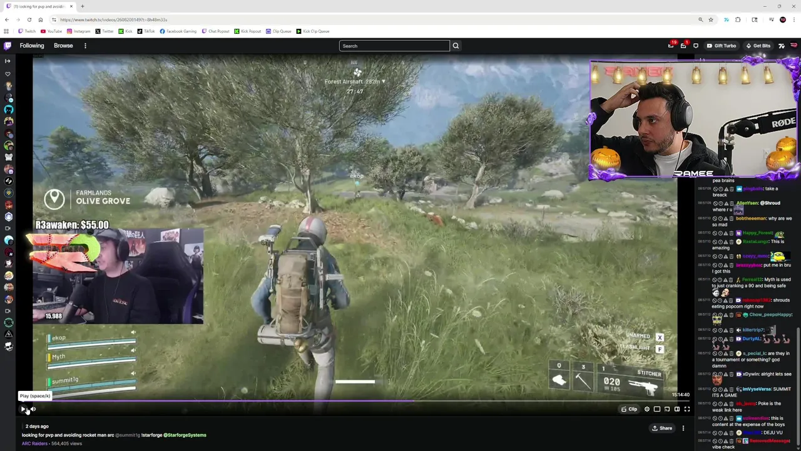Reload the browser page

pos(29,20)
